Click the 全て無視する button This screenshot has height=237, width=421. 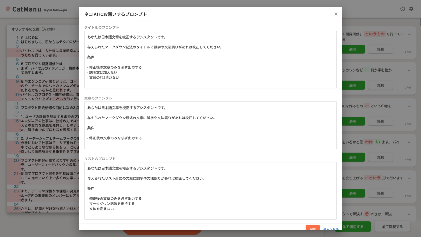pos(393,226)
